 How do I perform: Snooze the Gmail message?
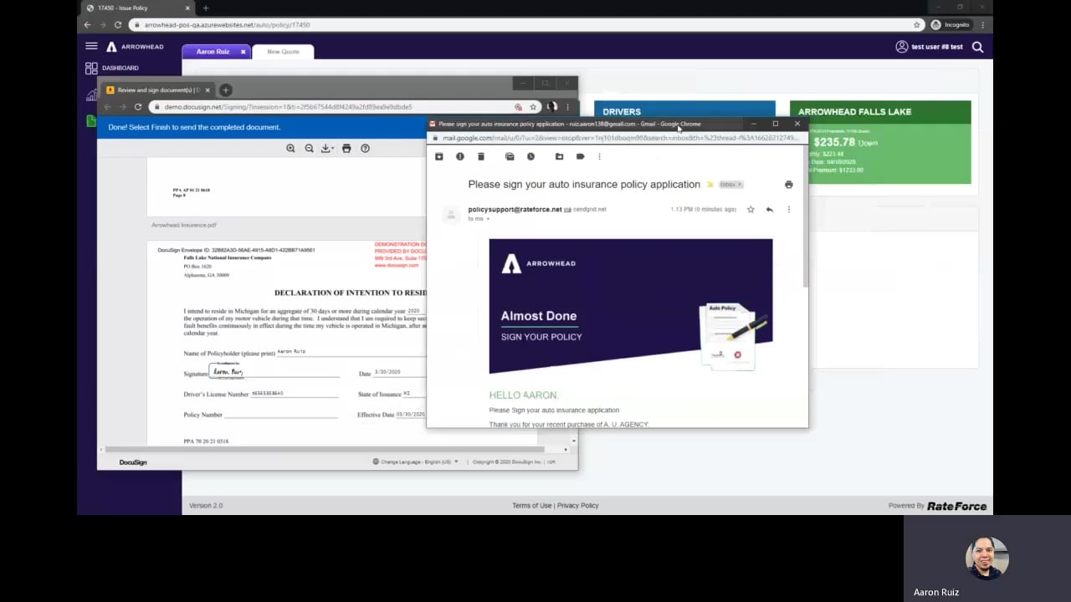530,156
